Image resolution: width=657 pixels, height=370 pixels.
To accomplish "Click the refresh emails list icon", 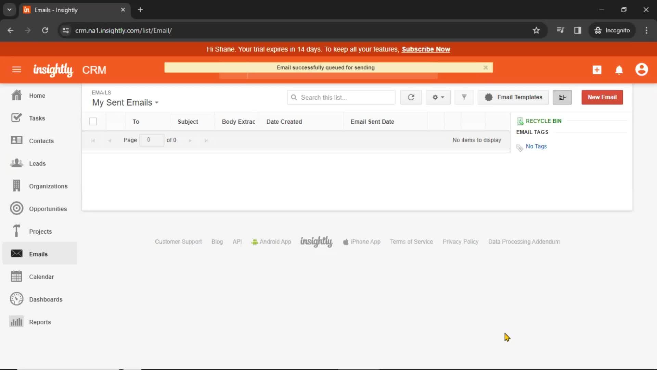I will tap(411, 97).
